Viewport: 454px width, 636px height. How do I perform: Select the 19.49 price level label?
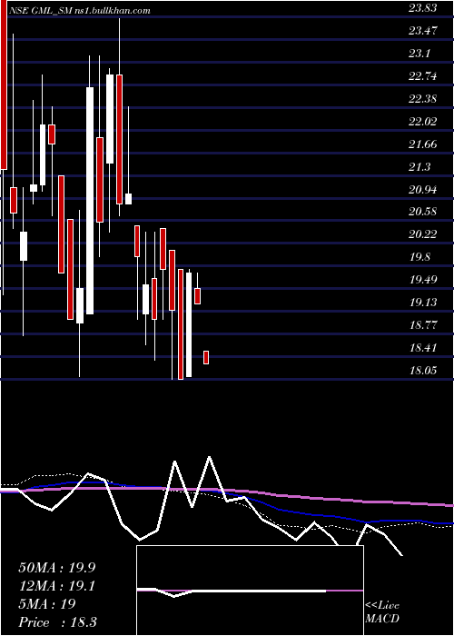pyautogui.click(x=422, y=280)
